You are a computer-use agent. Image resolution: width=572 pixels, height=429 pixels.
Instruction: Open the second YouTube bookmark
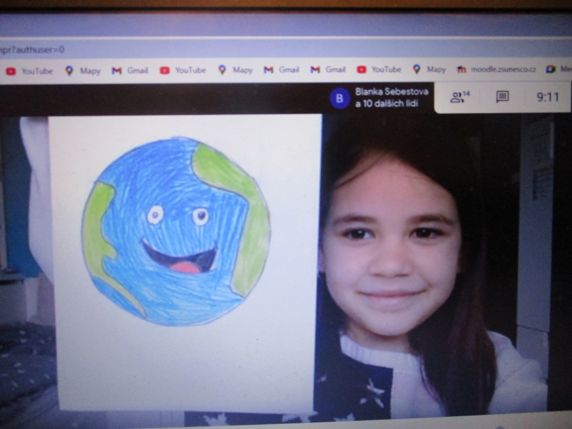183,70
